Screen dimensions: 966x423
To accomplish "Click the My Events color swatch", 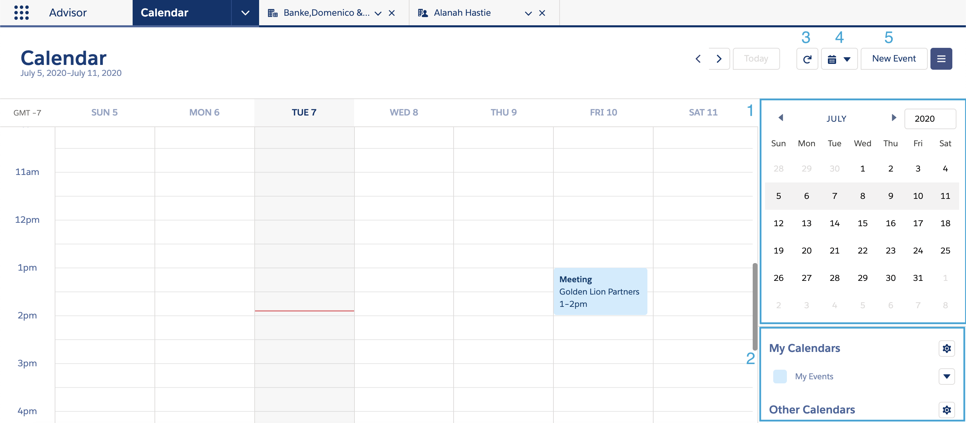I will click(x=780, y=376).
